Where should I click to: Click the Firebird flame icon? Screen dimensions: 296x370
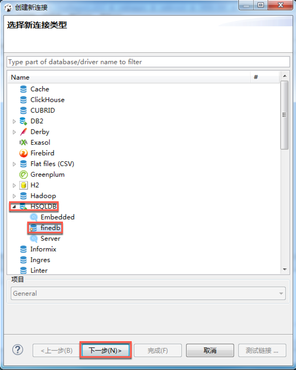[23, 153]
